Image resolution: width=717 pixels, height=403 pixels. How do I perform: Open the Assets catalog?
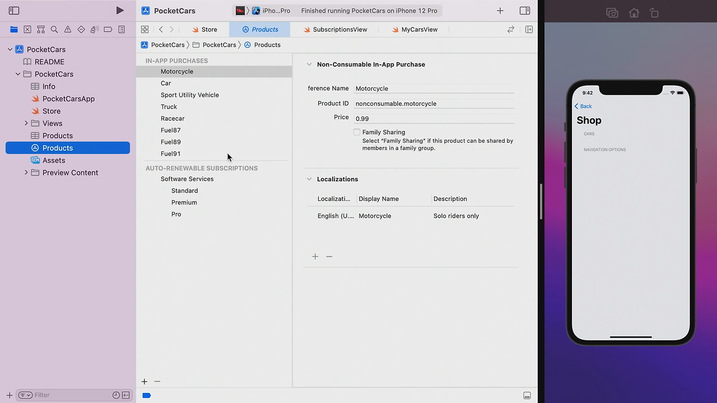54,160
